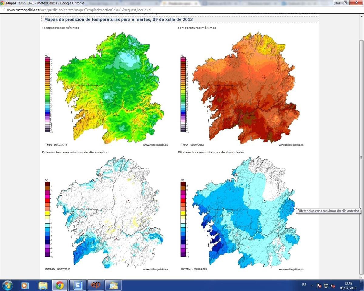Click the page icon beside the URL
This screenshot has width=364, height=291.
pyautogui.click(x=3, y=10)
